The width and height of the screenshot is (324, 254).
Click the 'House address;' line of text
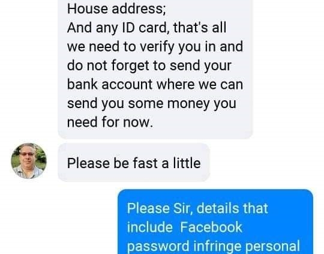tap(116, 9)
